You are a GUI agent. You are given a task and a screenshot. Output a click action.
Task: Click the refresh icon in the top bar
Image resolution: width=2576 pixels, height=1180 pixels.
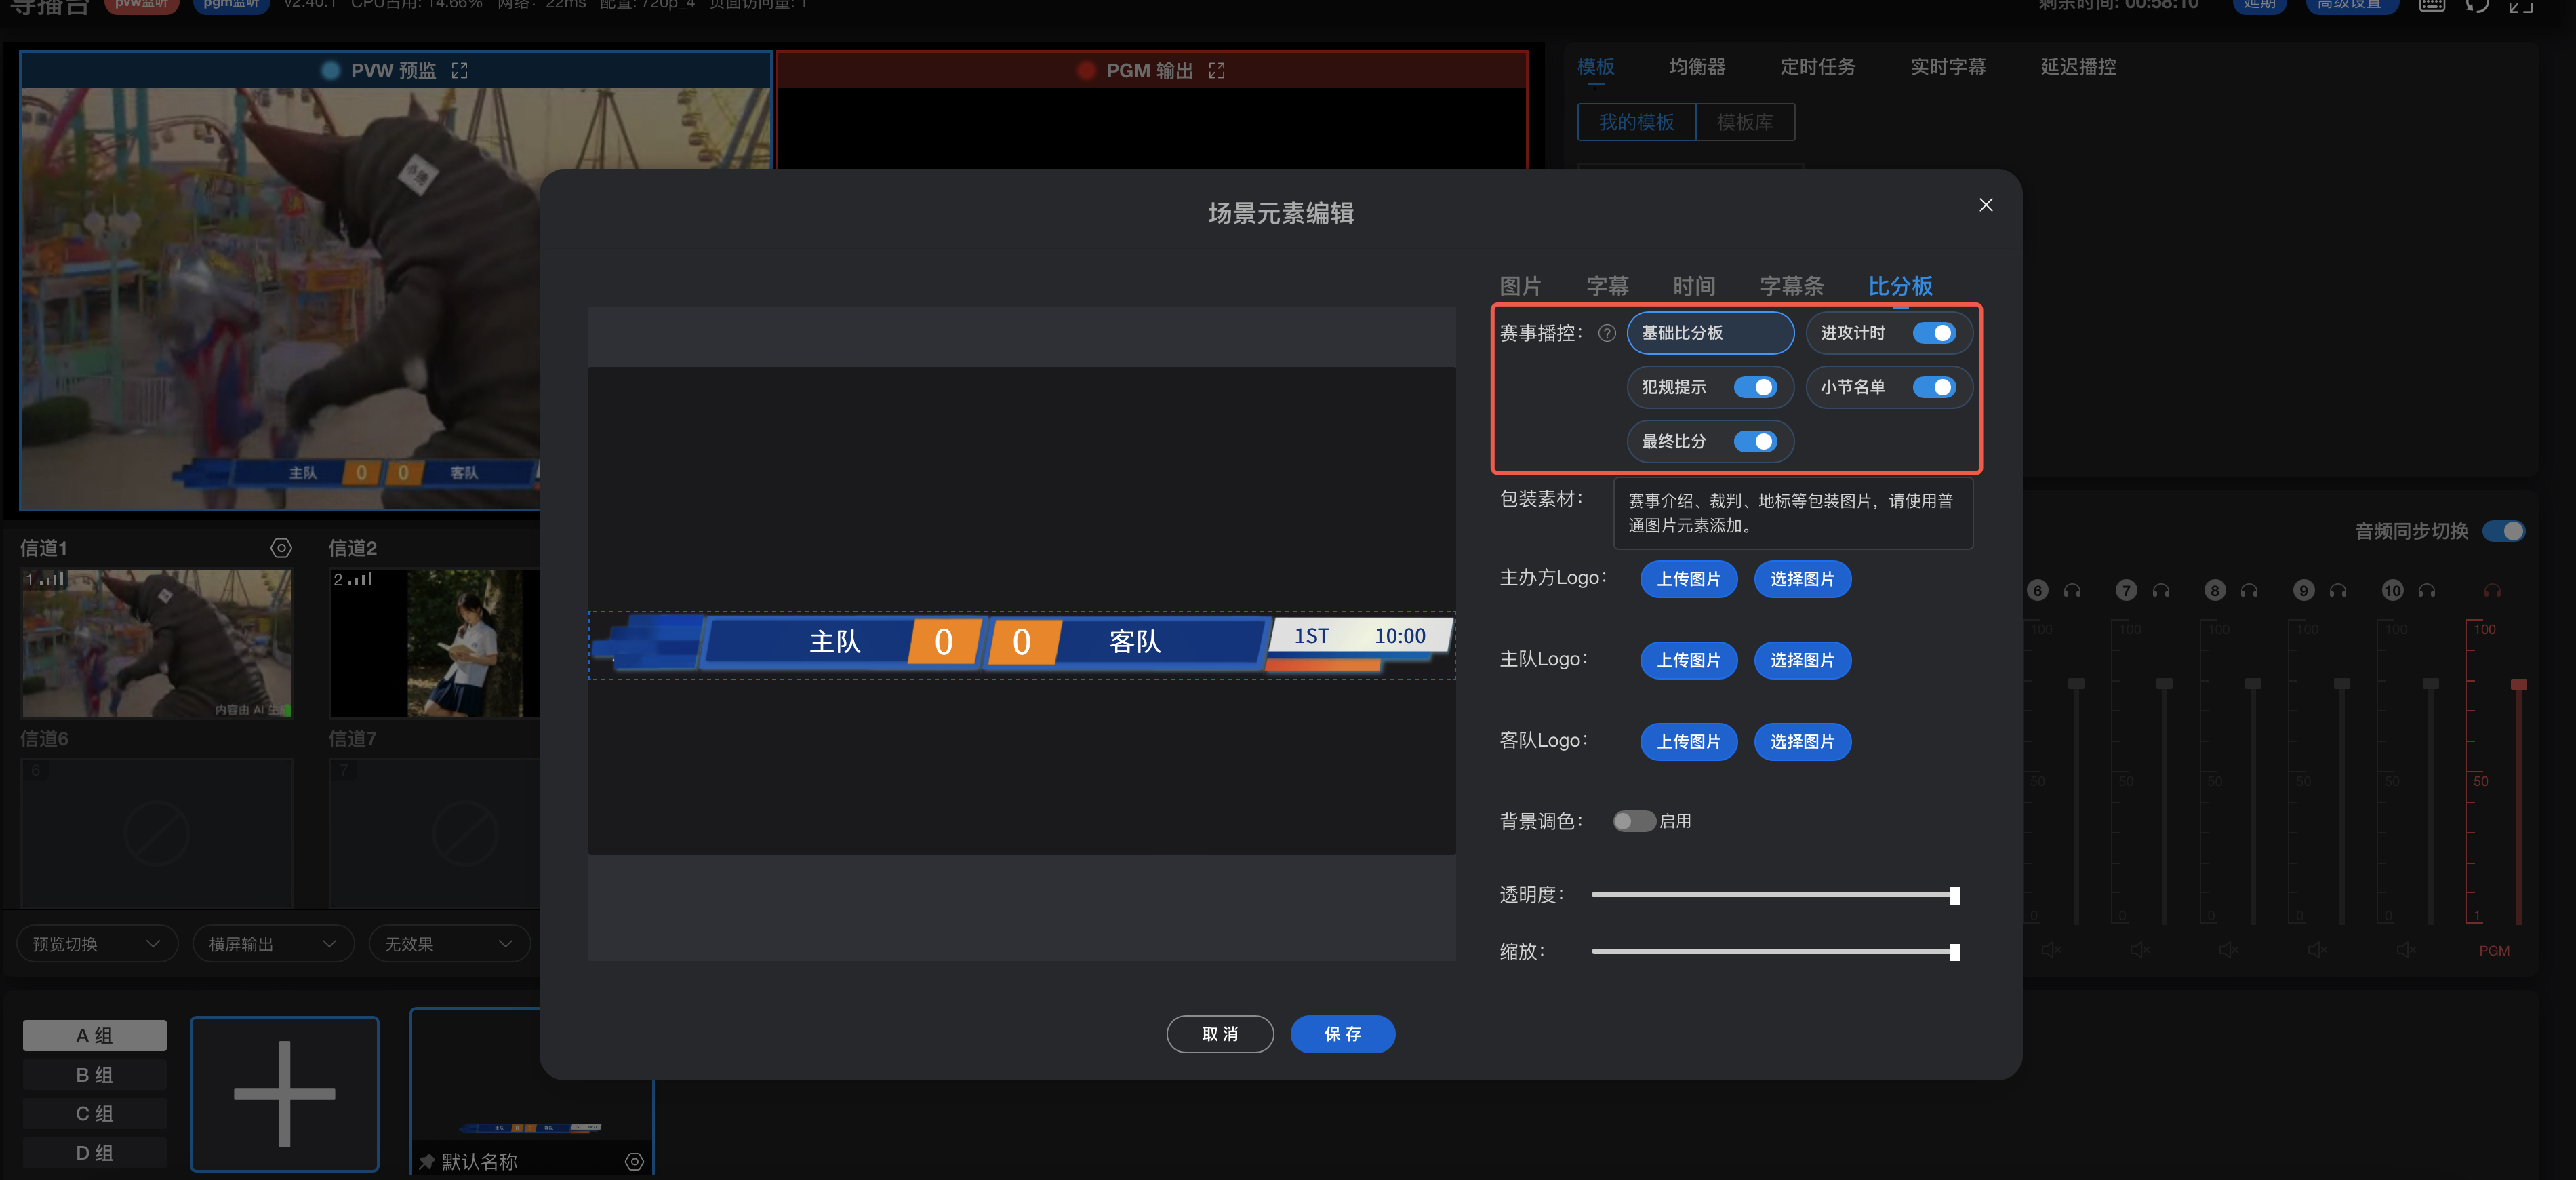[x=2477, y=5]
